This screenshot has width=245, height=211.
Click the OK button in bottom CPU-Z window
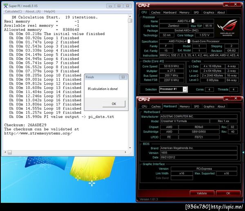pos(228,193)
